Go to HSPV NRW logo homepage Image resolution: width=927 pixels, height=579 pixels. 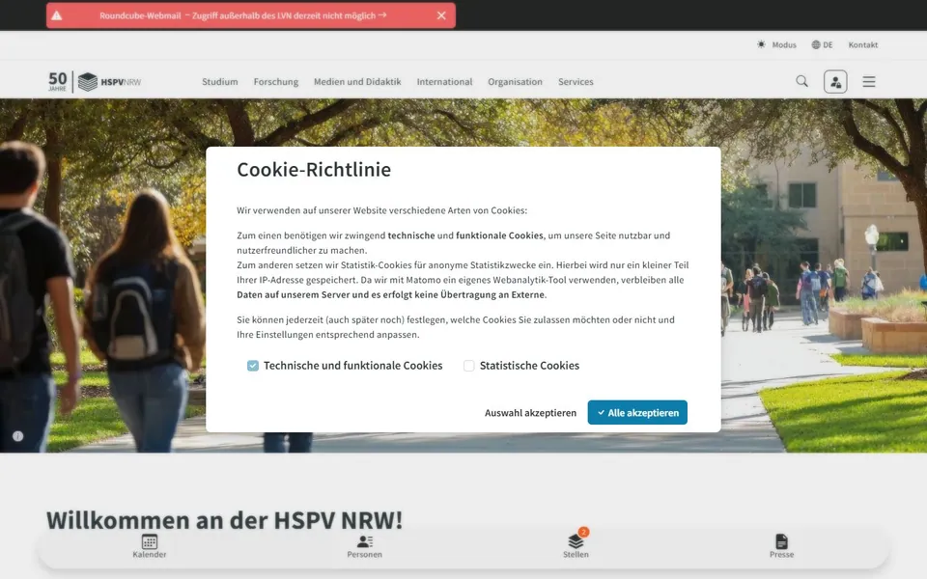(x=95, y=81)
